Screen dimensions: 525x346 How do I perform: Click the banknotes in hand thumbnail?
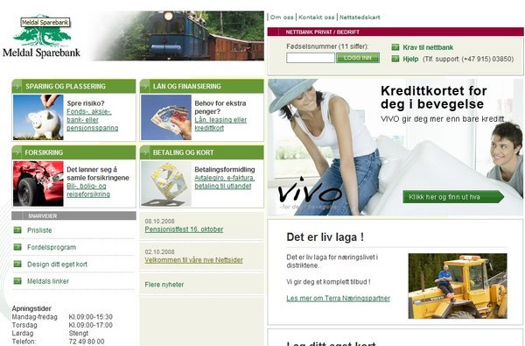point(166,117)
